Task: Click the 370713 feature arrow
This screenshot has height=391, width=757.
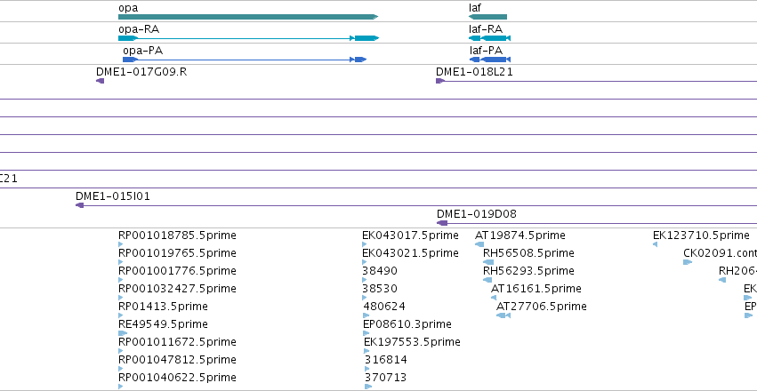Action: [368, 387]
